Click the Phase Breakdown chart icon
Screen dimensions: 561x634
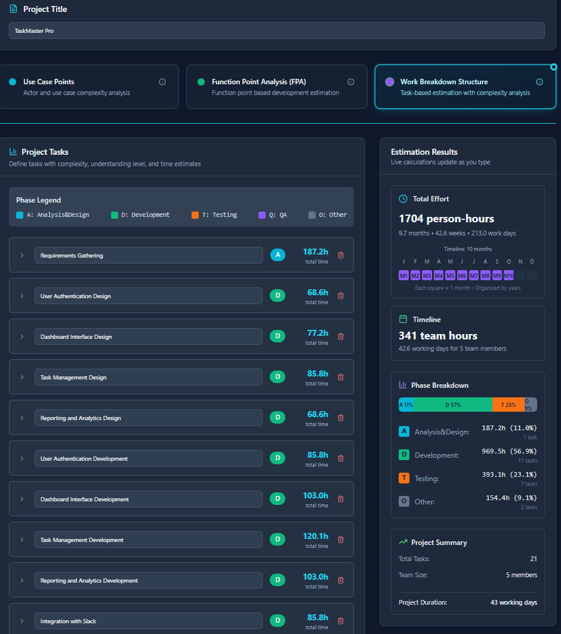point(403,385)
